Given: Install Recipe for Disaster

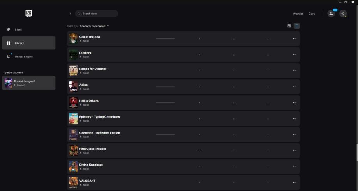Looking at the screenshot, I should (85, 73).
